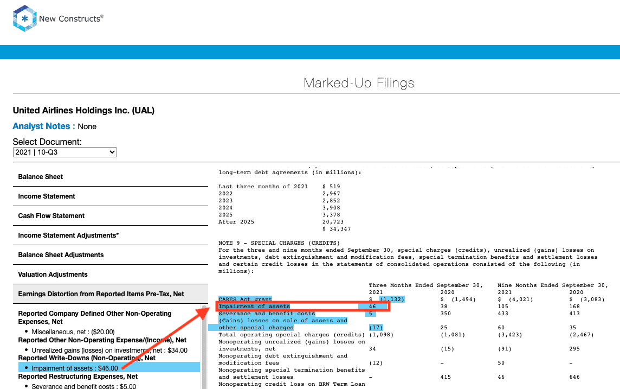Collapse Earnings Distortion from Reported Items section
Image resolution: width=620 pixels, height=389 pixels.
tap(111, 294)
